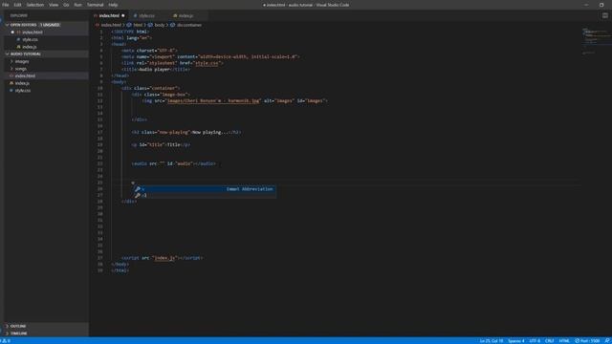Click the Now playing heading text in code
612x344 pixels.
(210, 132)
